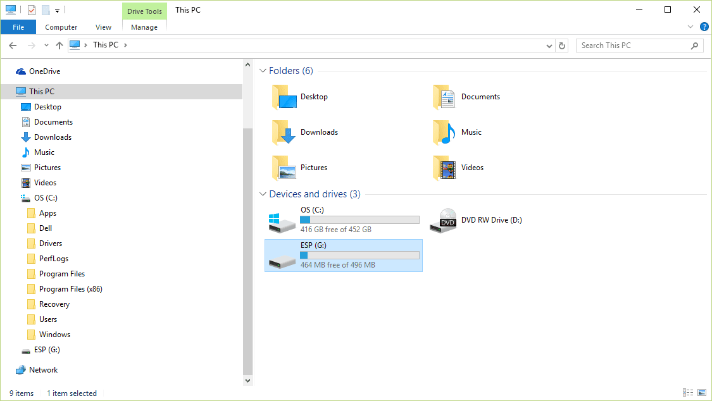Open the File menu

point(18,27)
